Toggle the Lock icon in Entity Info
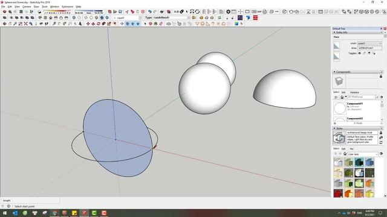This screenshot has height=217, width=387. point(364,53)
